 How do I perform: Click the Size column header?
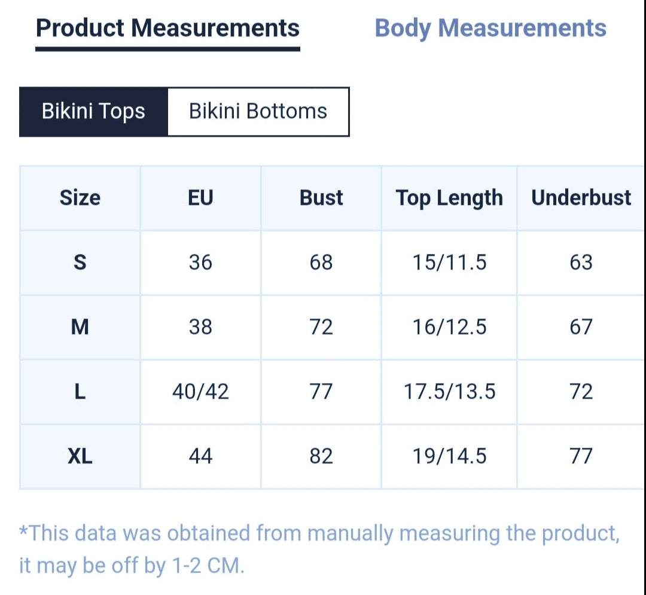point(80,198)
